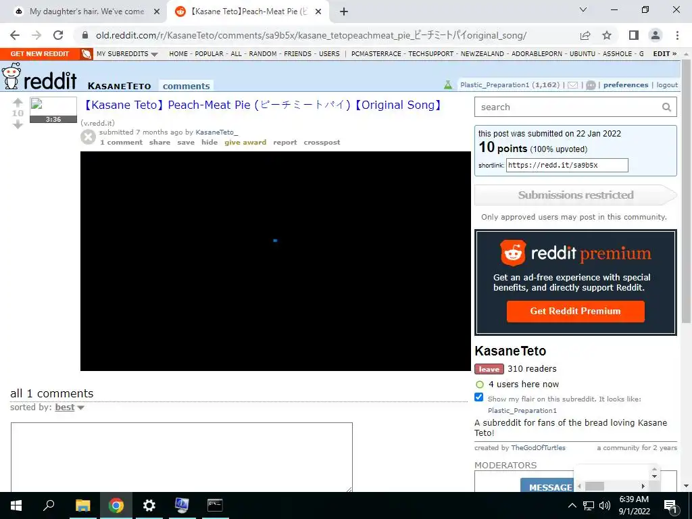Screen dimensions: 692x519
Task: Open the Peach-Meat Pie post title
Action: click(263, 105)
